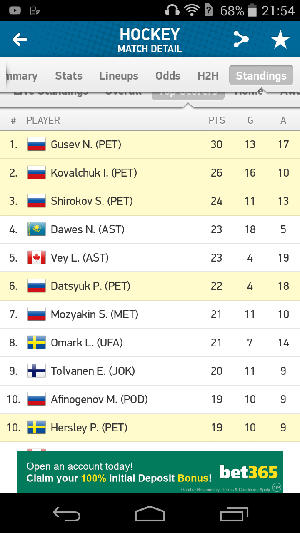The width and height of the screenshot is (300, 533).
Task: Select Kovalchuk I. (PET) player name
Action: click(x=94, y=173)
